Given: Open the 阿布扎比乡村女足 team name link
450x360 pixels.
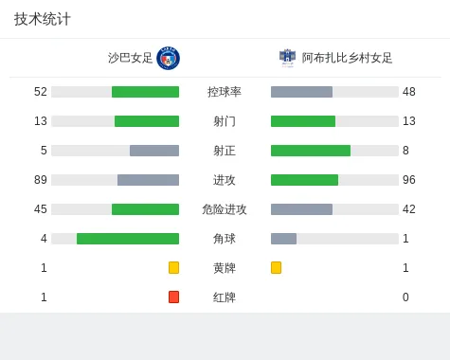Looking at the screenshot, I should coord(347,58).
